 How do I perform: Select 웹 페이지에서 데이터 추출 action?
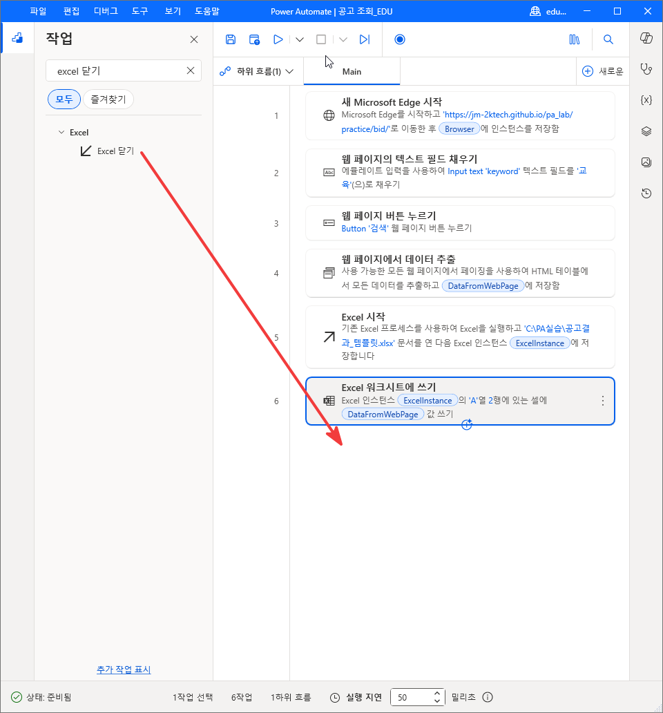coord(460,273)
